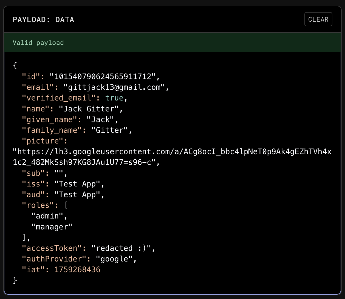This screenshot has width=345, height=299.
Task: Click the given_name value "Jack"
Action: pyautogui.click(x=100, y=119)
